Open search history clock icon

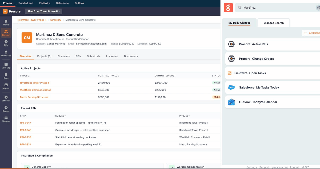point(318,8)
